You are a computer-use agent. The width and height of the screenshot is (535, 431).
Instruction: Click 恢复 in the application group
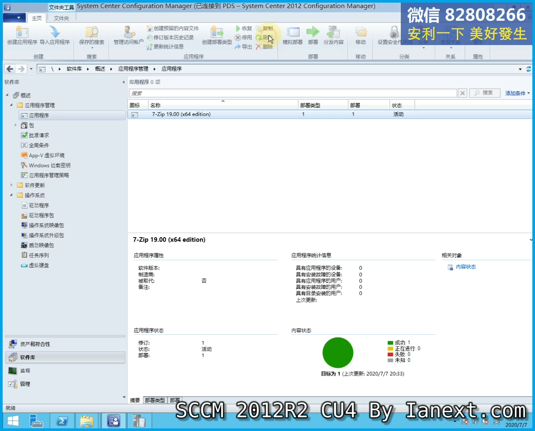tap(244, 28)
